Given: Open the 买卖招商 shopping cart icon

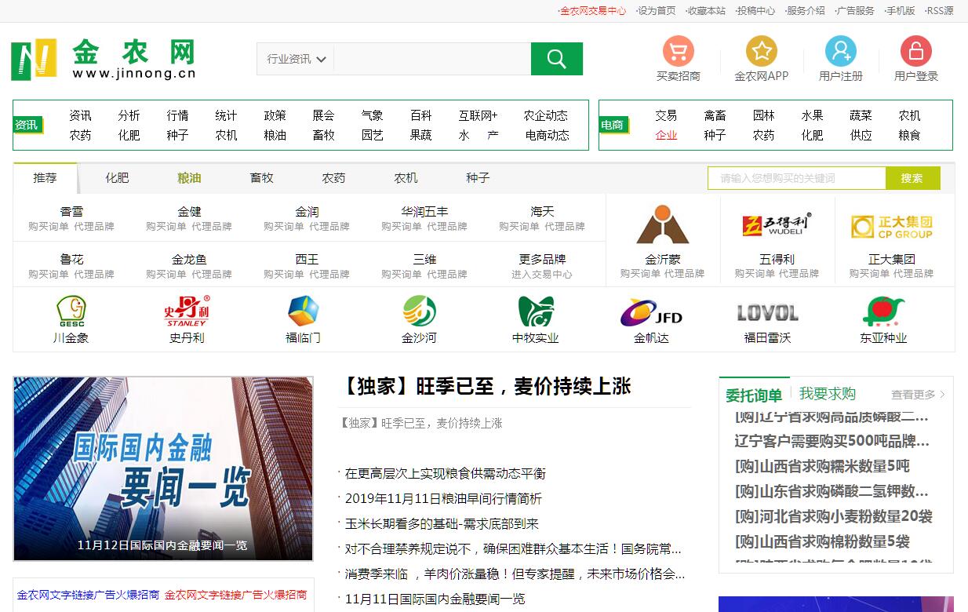Looking at the screenshot, I should [678, 52].
